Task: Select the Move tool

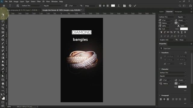Action: (x=3, y=14)
